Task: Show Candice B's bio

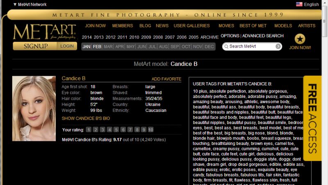Action: [x=86, y=118]
